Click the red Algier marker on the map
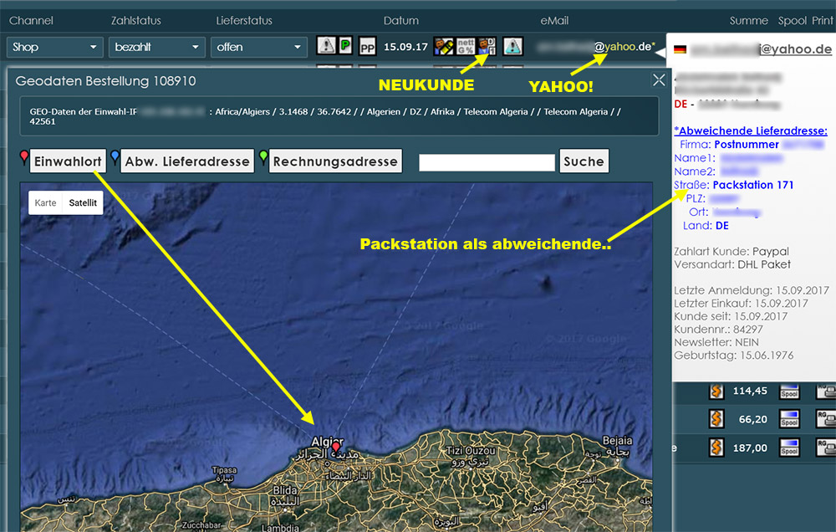The height and width of the screenshot is (532, 836). tap(336, 448)
